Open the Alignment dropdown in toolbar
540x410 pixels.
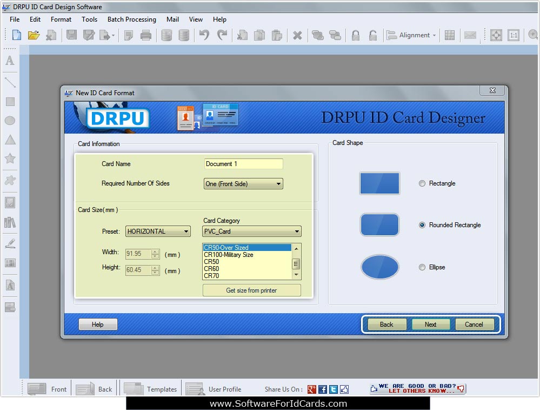click(411, 35)
